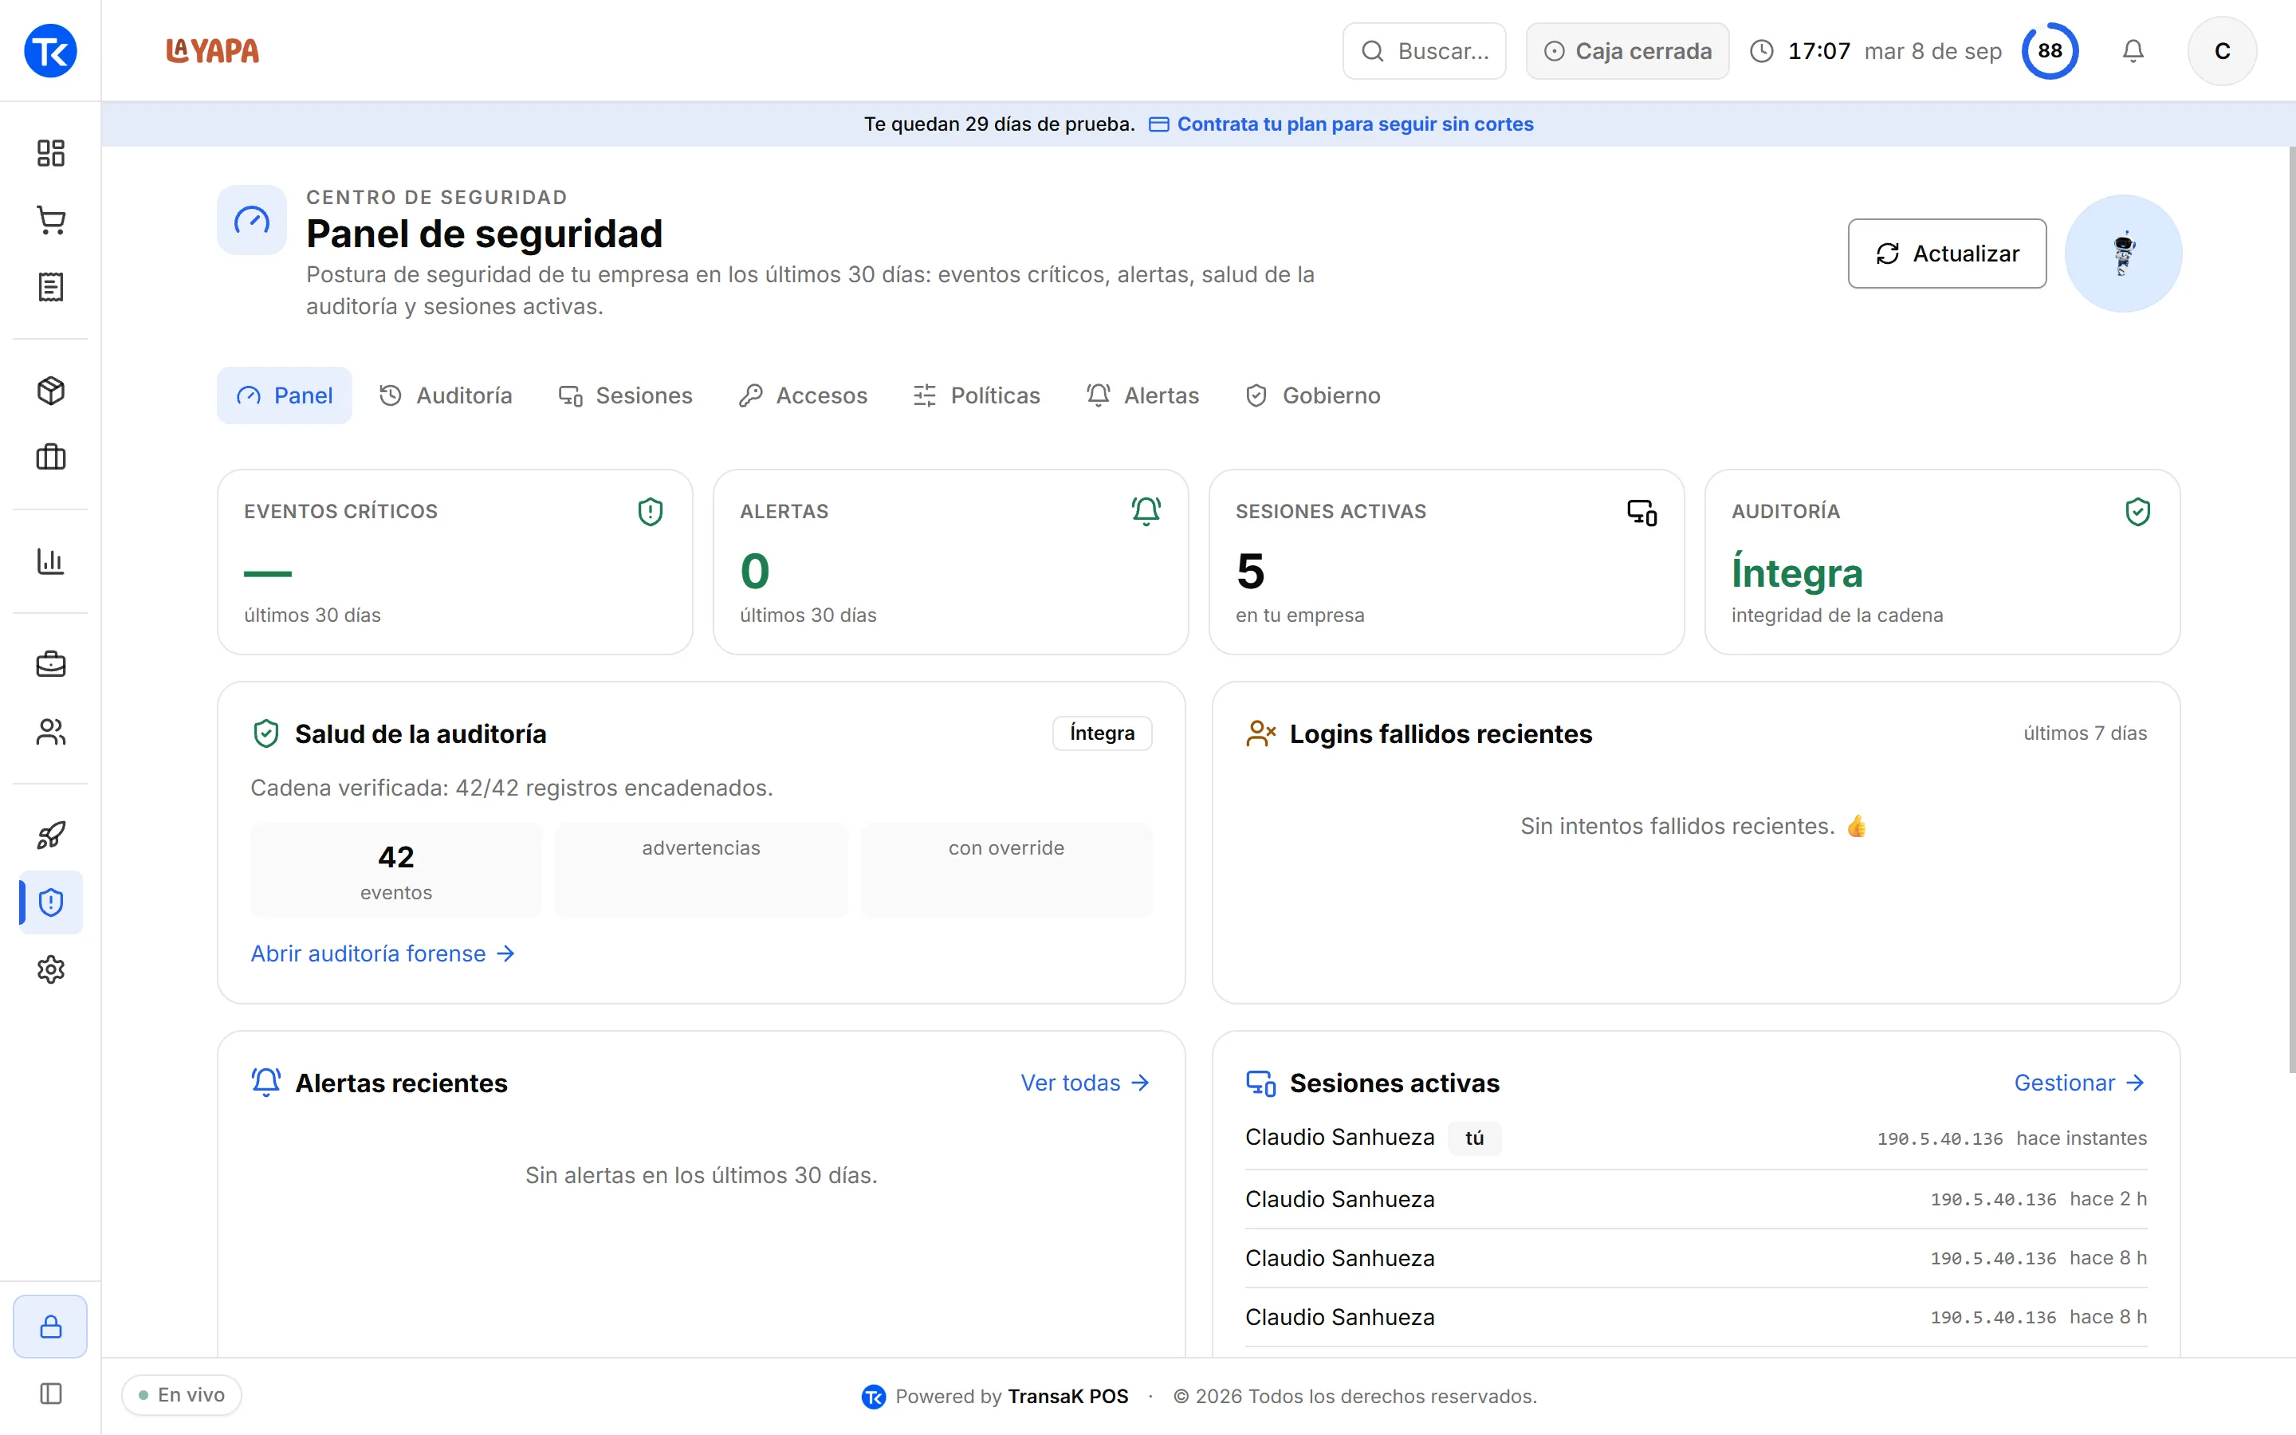Click the session row marked tú
The height and width of the screenshot is (1435, 2296).
pos(1696,1138)
